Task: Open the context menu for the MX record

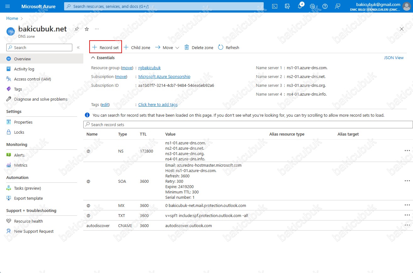Action: coord(407,205)
